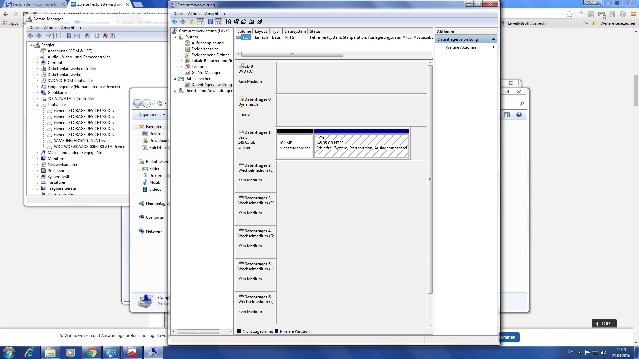
Task: Click the uninstall device icon with the red X in Geräte-Manager
Action: (x=105, y=36)
